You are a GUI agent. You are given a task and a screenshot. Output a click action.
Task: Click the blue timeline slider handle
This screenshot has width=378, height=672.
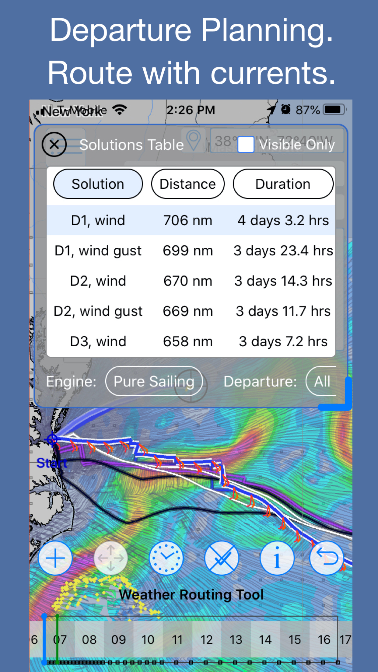(44, 639)
